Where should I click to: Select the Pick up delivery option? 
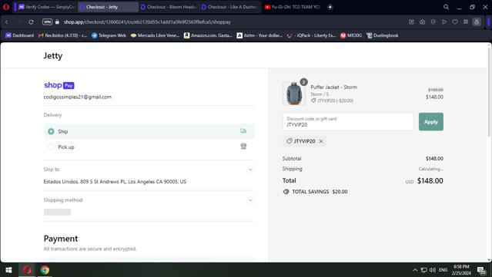click(x=149, y=147)
